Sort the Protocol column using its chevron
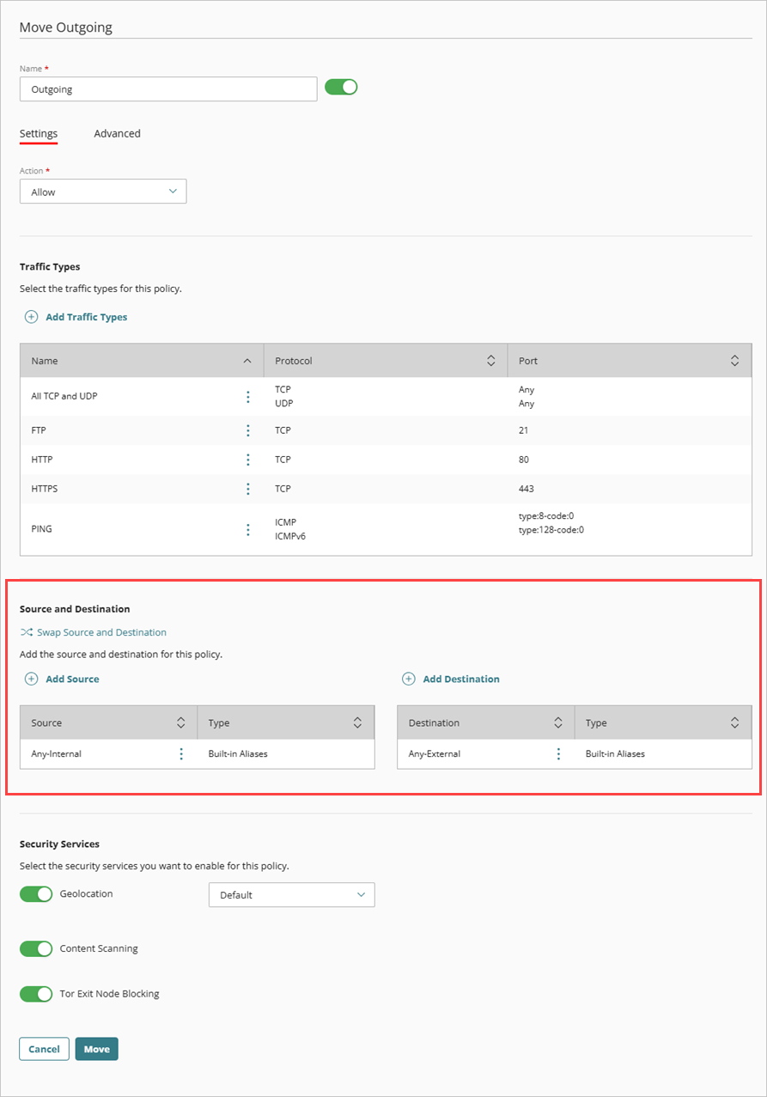The height and width of the screenshot is (1097, 767). click(x=491, y=360)
